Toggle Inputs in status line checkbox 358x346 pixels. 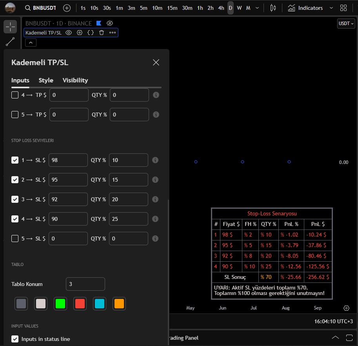[15, 339]
